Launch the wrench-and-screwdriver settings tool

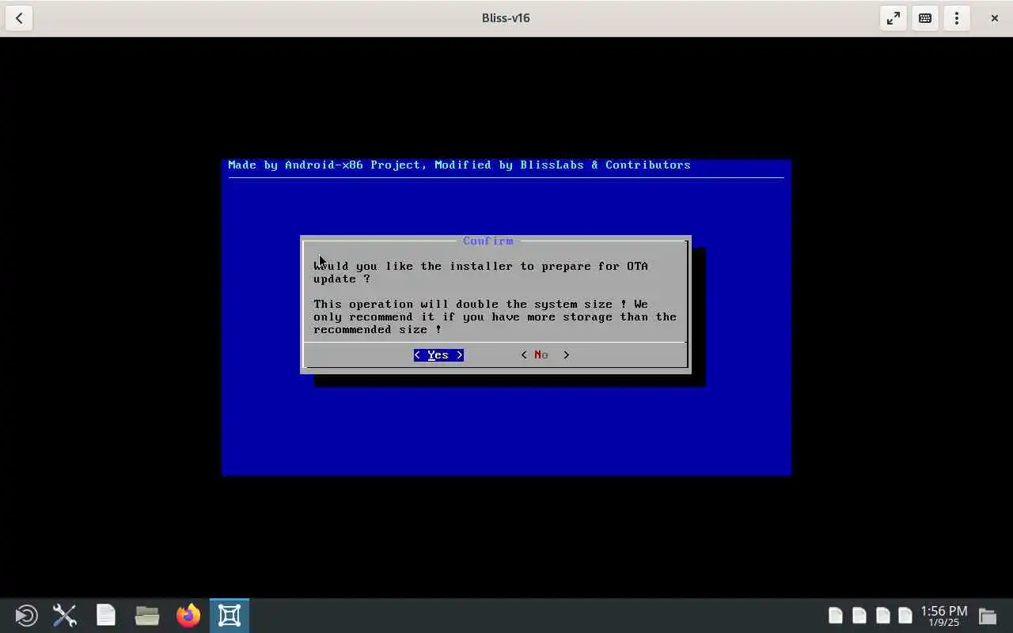(65, 616)
